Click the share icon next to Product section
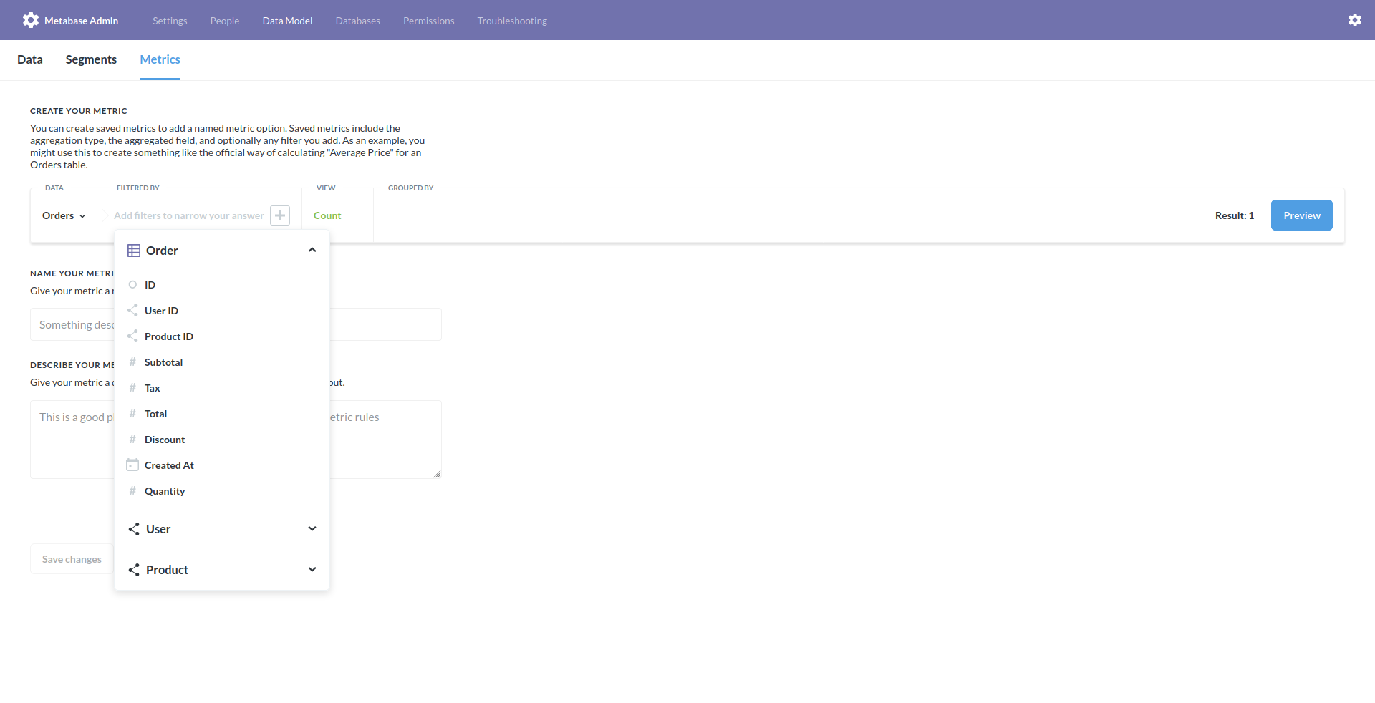 point(134,570)
